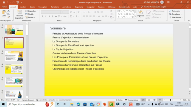
Task: Fit slide to current window icon
Action: pos(189,100)
